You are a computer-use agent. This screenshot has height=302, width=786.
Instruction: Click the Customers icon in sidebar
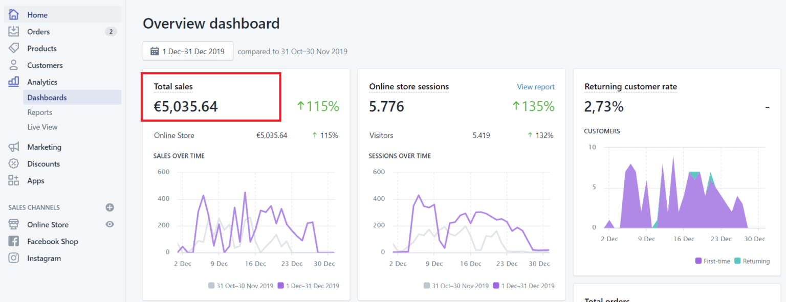point(13,65)
